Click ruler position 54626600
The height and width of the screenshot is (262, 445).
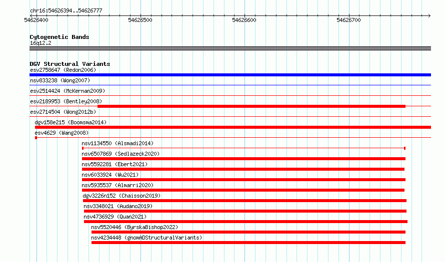244,20
